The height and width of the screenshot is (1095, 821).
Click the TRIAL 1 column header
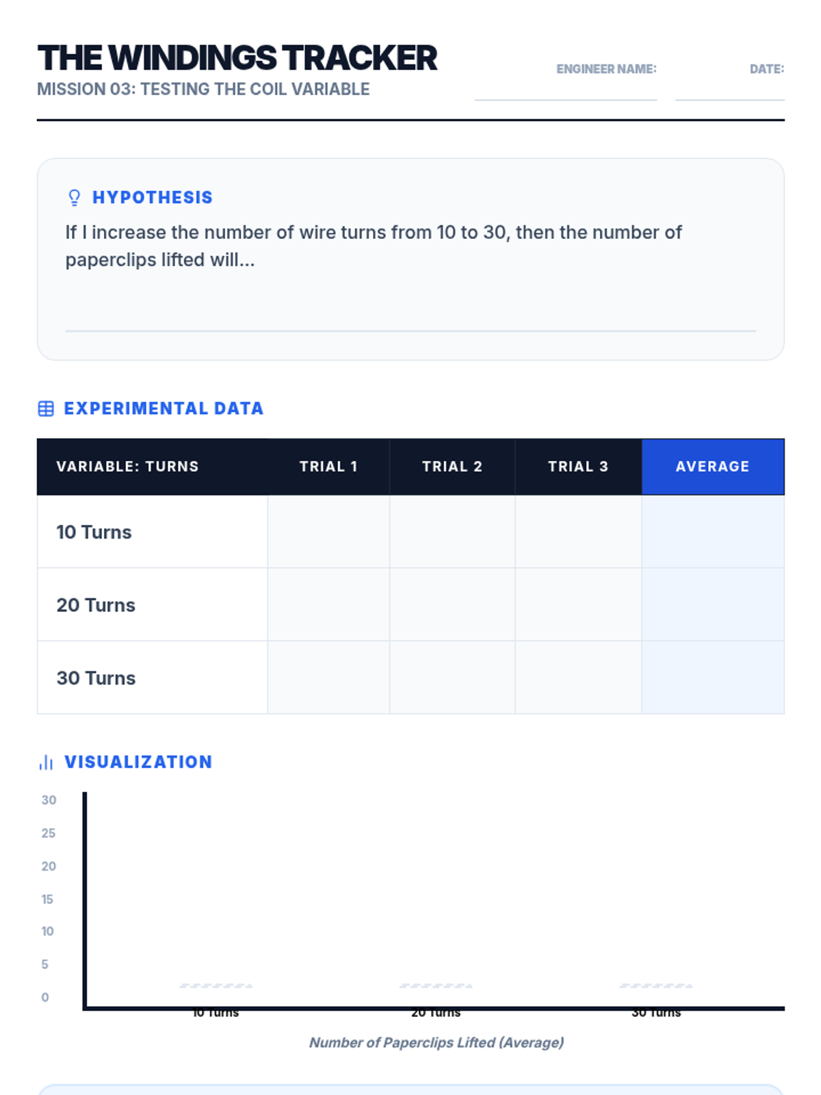tap(328, 467)
